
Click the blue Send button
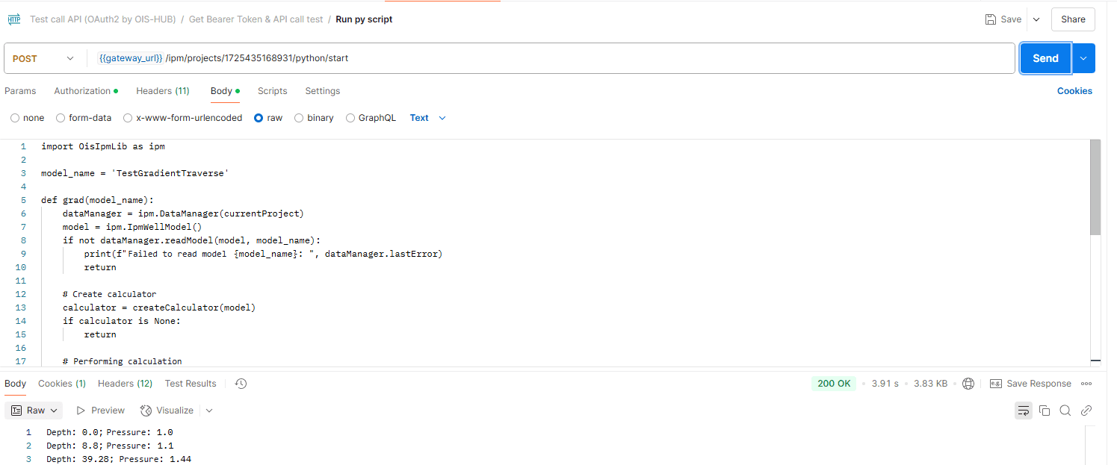pyautogui.click(x=1045, y=58)
